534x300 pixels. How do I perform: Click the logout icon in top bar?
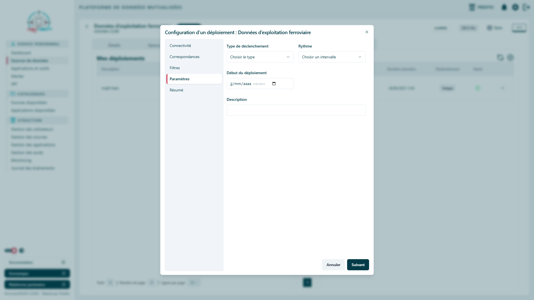[526, 7]
